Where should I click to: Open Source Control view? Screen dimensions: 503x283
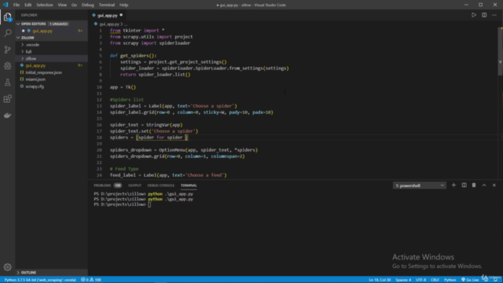pos(7,50)
